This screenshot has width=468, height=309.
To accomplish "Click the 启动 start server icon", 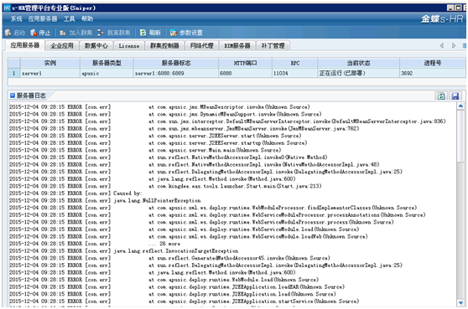I will (8, 33).
